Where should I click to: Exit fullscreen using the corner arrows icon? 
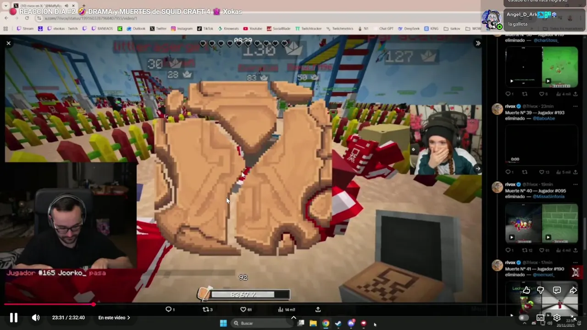click(573, 318)
